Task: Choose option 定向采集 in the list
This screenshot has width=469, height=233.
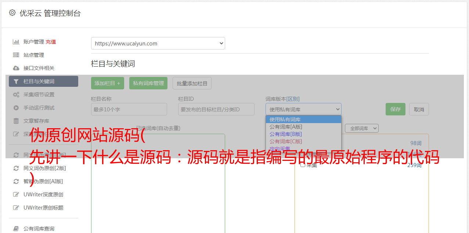Action: 303,148
